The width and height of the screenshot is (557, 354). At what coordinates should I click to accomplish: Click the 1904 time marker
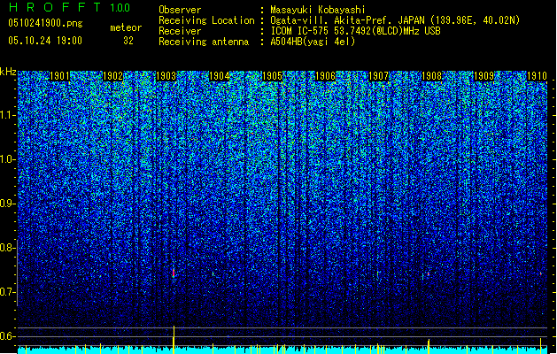coord(220,76)
